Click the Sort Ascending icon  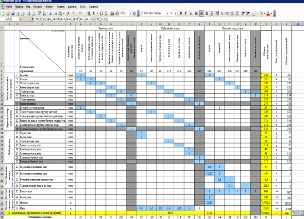click(x=101, y=13)
